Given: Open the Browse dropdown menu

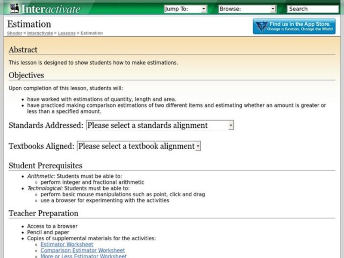Looking at the screenshot, I should (x=247, y=8).
